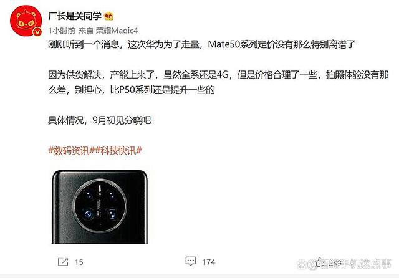This screenshot has width=399, height=278.
Task: Click the repost share icon
Action: pos(63,262)
